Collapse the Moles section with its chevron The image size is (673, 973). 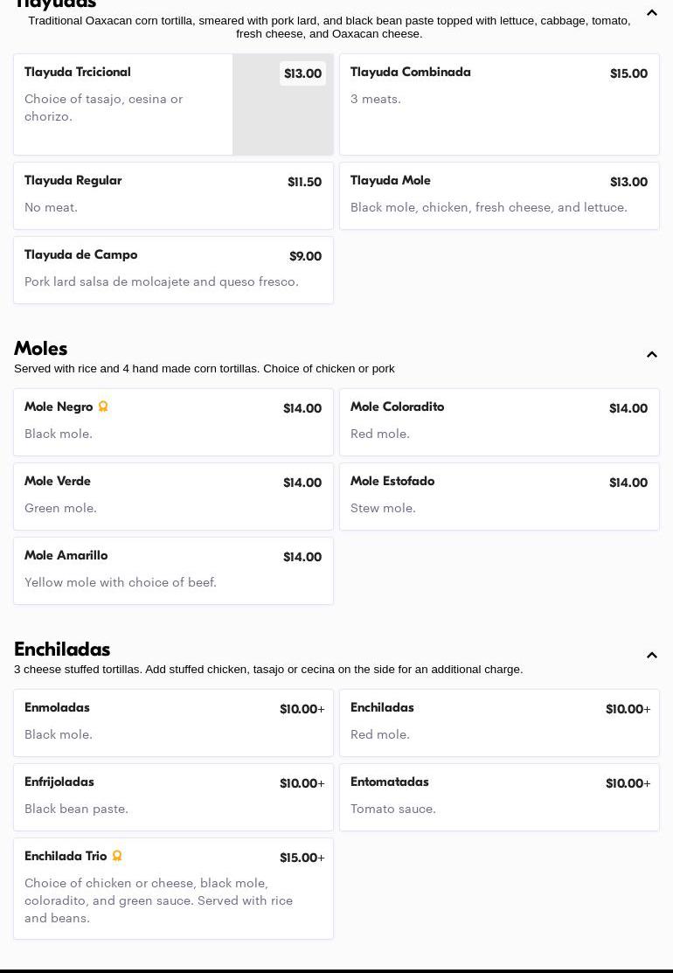point(652,355)
